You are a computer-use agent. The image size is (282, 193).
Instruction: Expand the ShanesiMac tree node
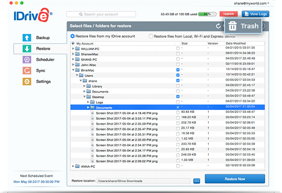[x=73, y=54]
